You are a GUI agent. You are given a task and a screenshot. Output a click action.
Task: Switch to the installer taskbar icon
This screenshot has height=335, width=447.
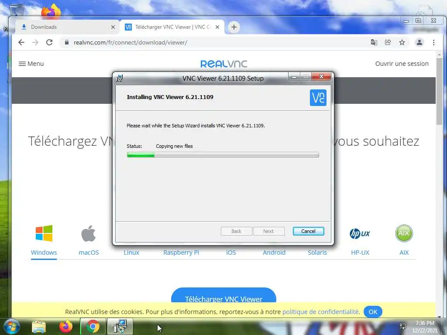pyautogui.click(x=120, y=326)
